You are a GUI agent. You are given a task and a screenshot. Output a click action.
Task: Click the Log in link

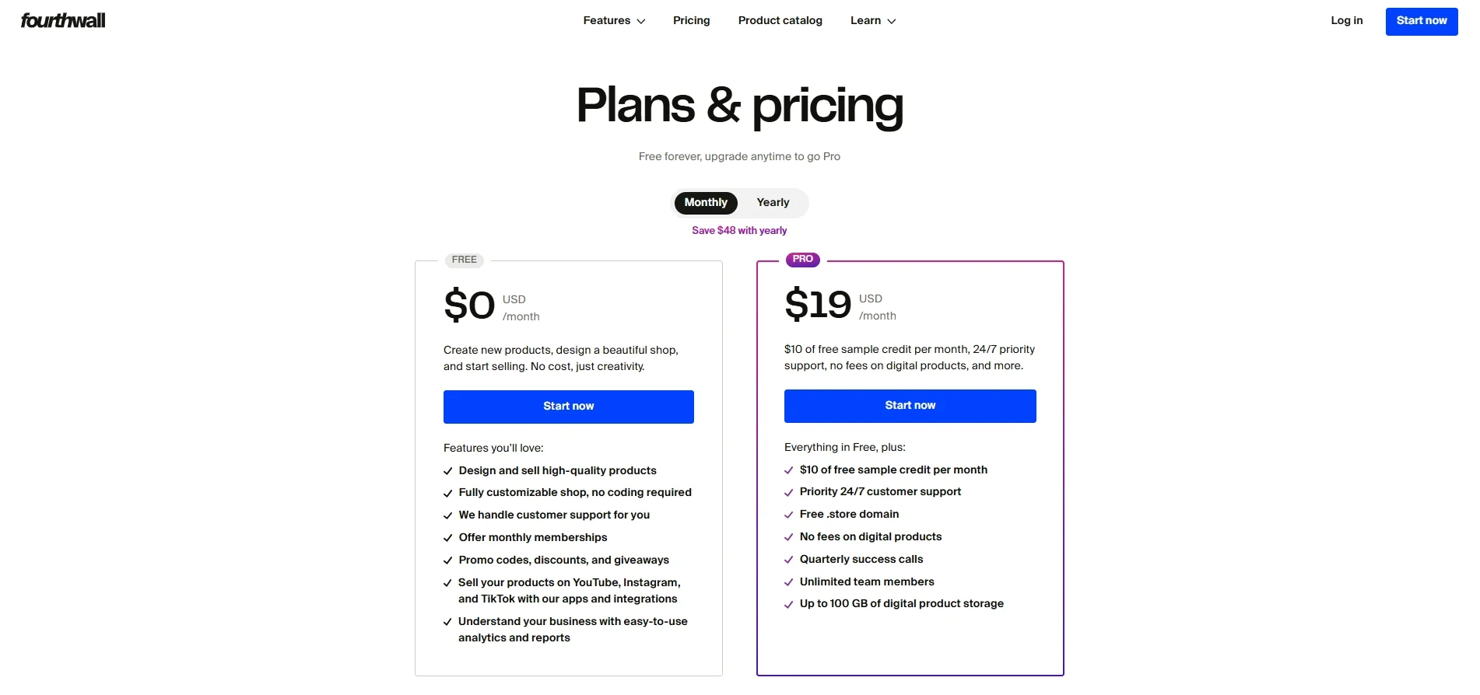[1347, 20]
